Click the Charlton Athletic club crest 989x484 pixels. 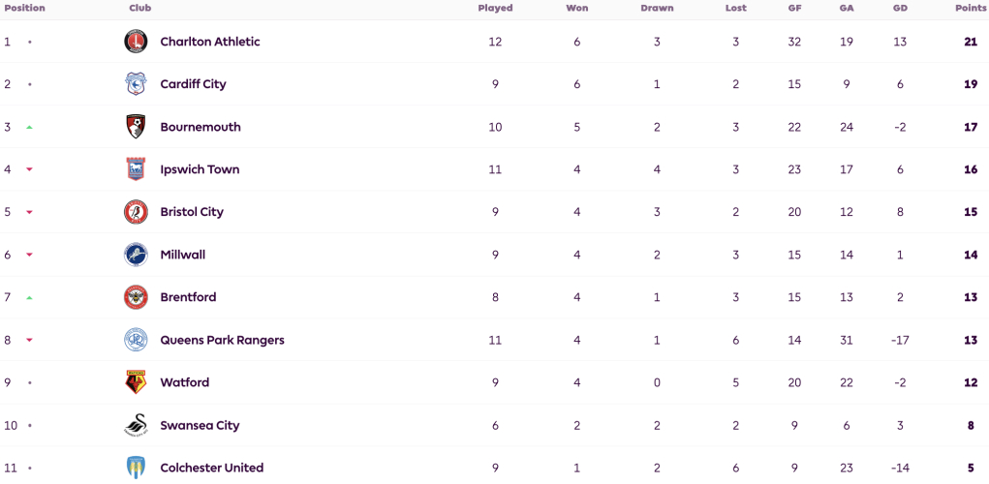[x=136, y=42]
